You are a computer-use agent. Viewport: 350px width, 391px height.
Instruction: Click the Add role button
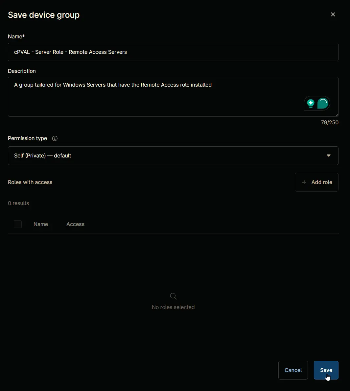pos(316,182)
